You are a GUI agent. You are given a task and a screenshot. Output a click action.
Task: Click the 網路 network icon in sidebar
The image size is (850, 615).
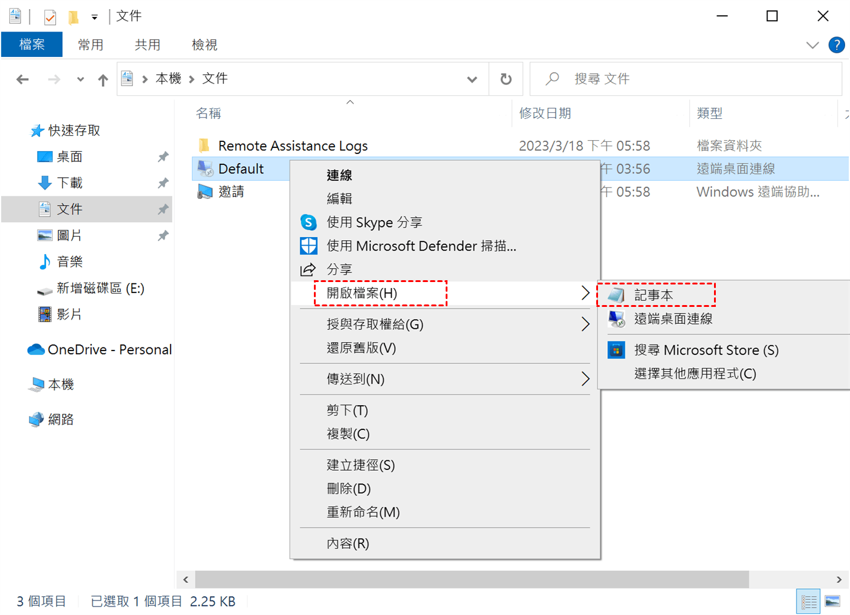(x=36, y=419)
